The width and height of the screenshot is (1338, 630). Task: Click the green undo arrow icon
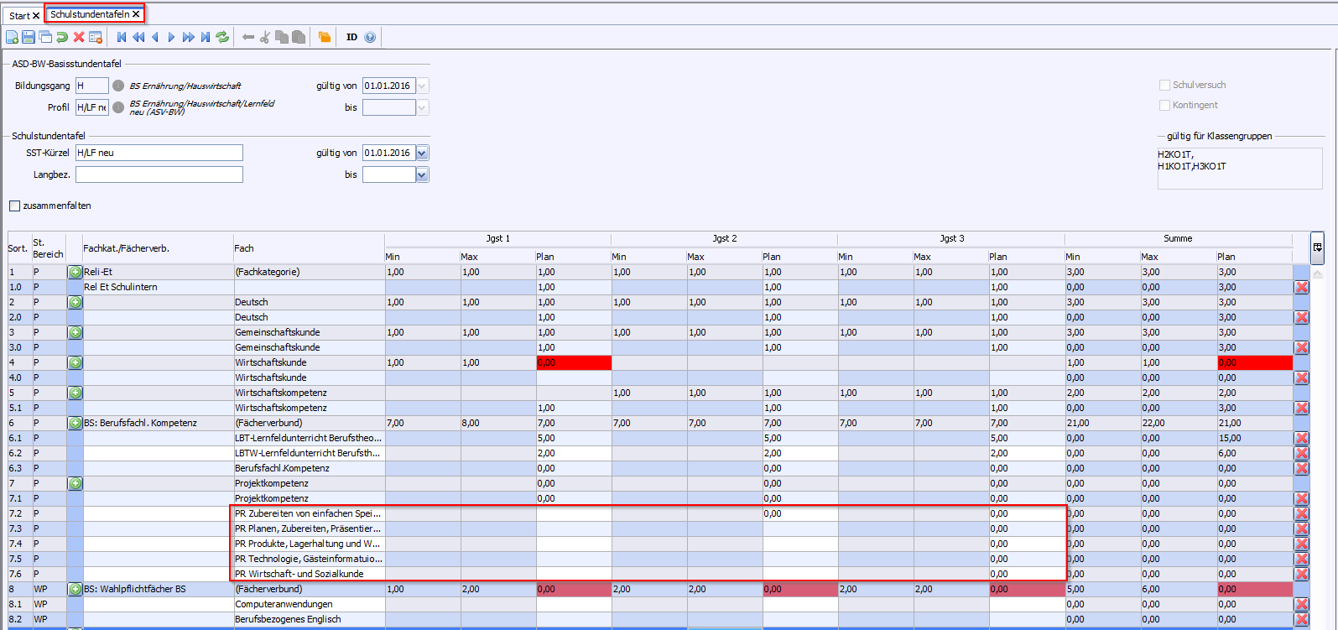coord(62,37)
